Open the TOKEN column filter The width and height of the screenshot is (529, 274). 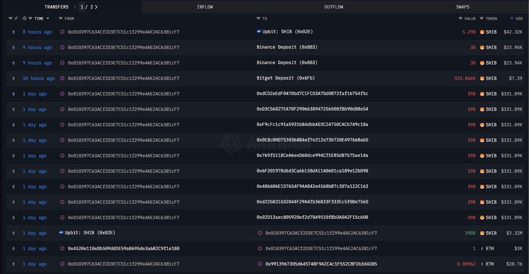482,18
